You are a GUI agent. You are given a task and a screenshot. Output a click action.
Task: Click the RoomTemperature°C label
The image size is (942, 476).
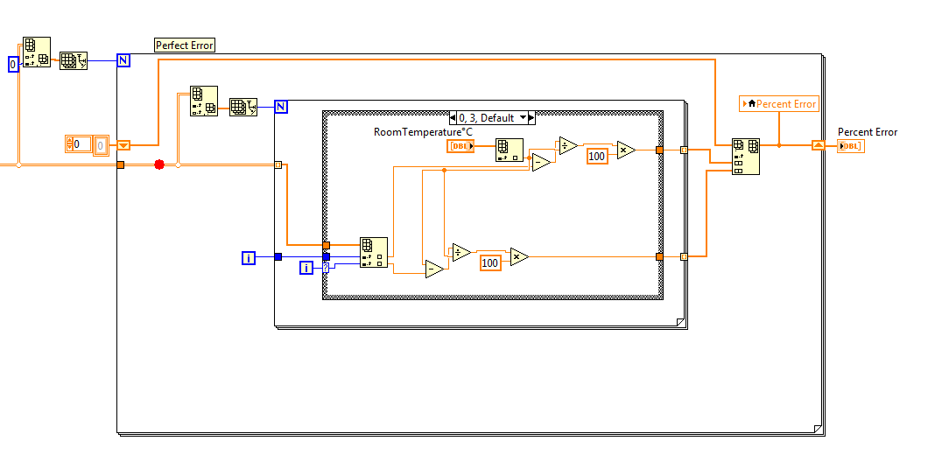(423, 131)
